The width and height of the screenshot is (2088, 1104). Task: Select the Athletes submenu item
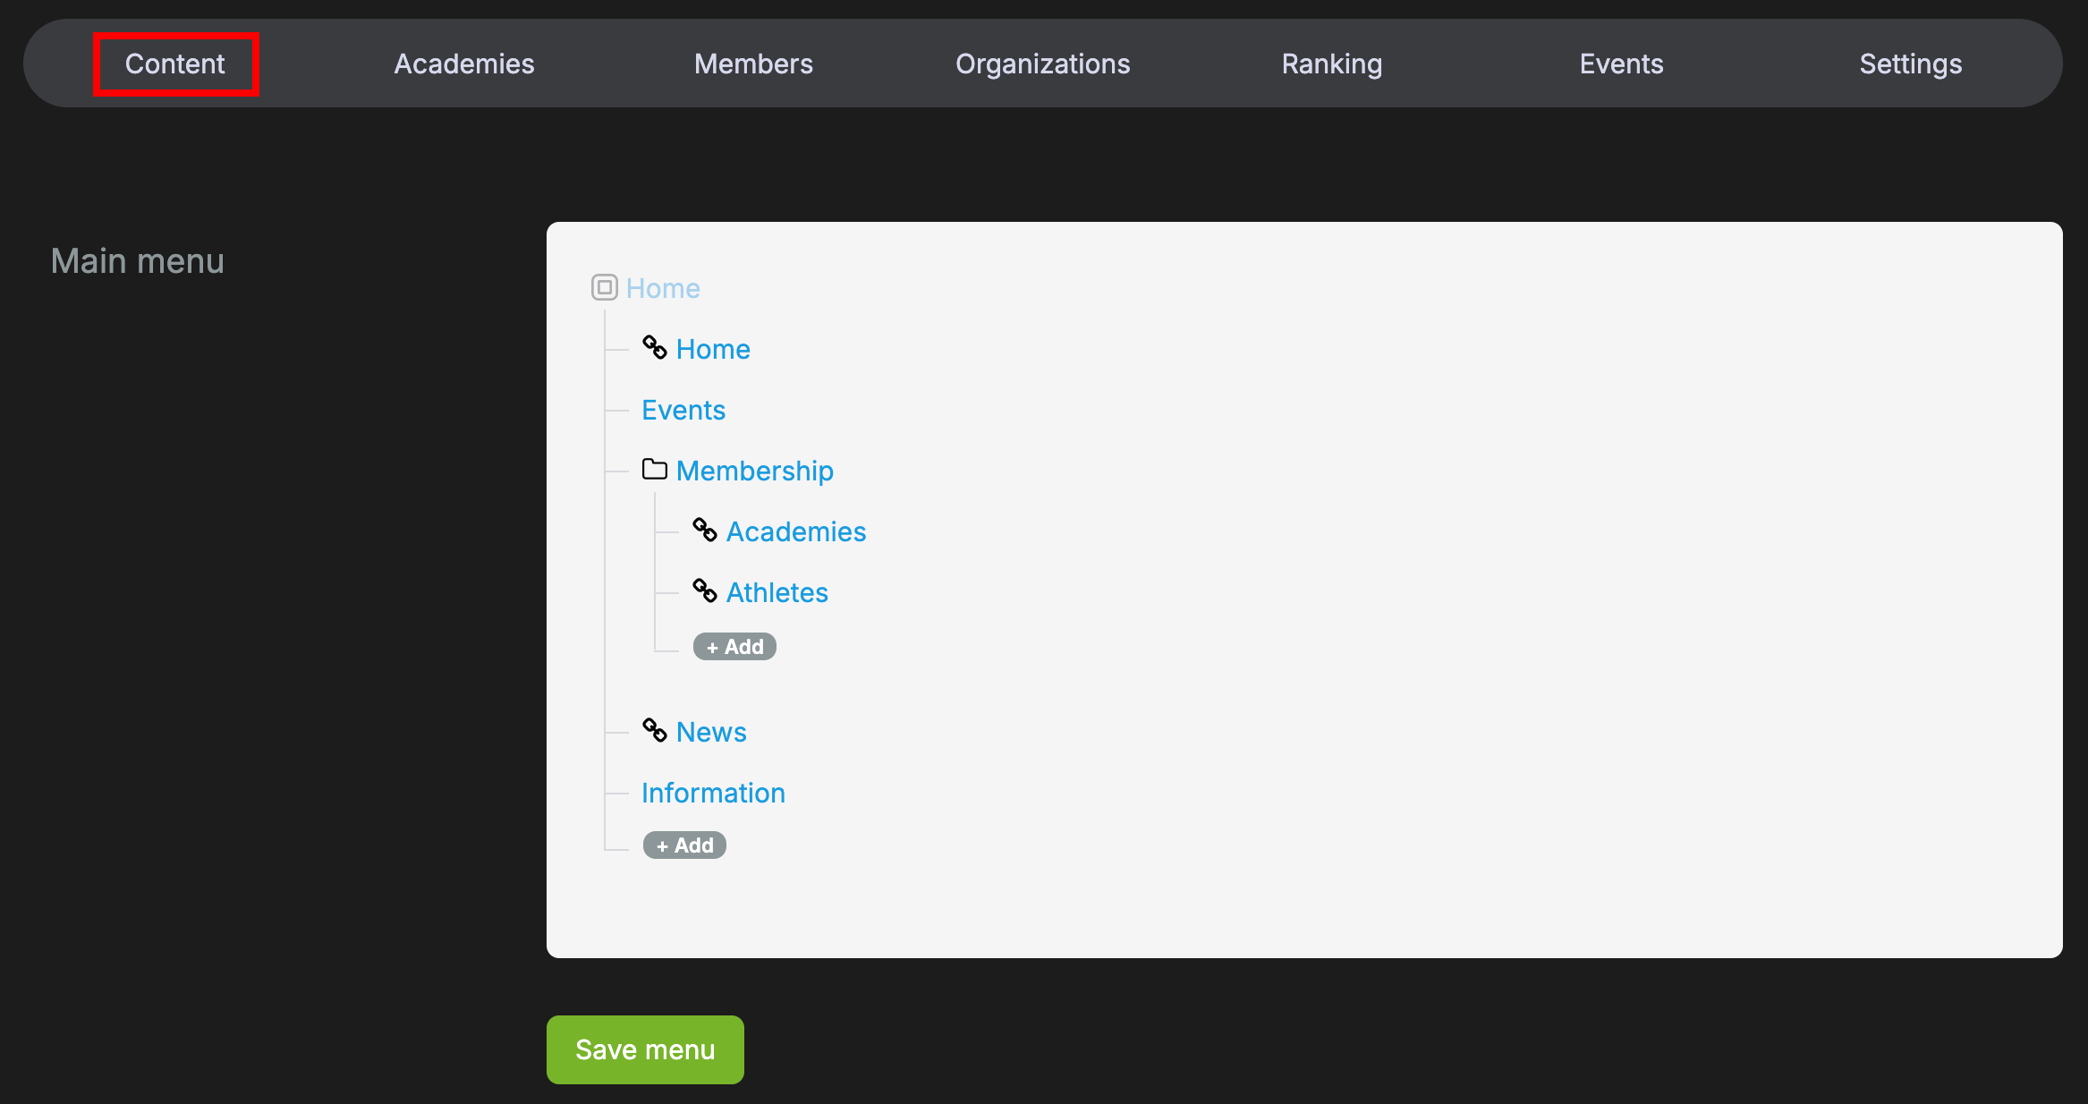point(777,592)
